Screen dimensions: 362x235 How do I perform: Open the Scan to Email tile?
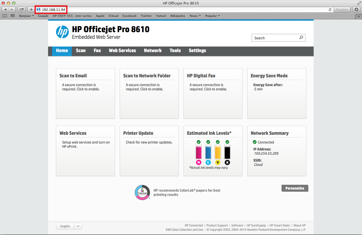pos(85,93)
